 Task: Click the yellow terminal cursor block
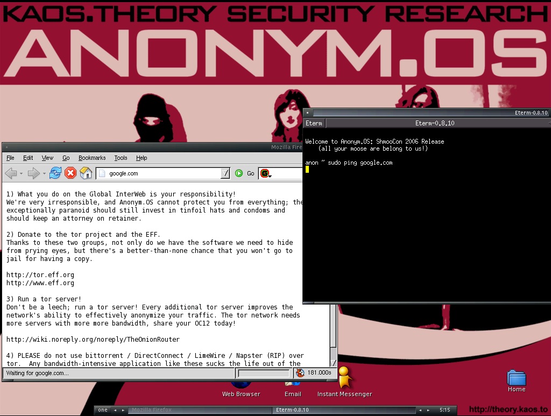click(x=307, y=170)
